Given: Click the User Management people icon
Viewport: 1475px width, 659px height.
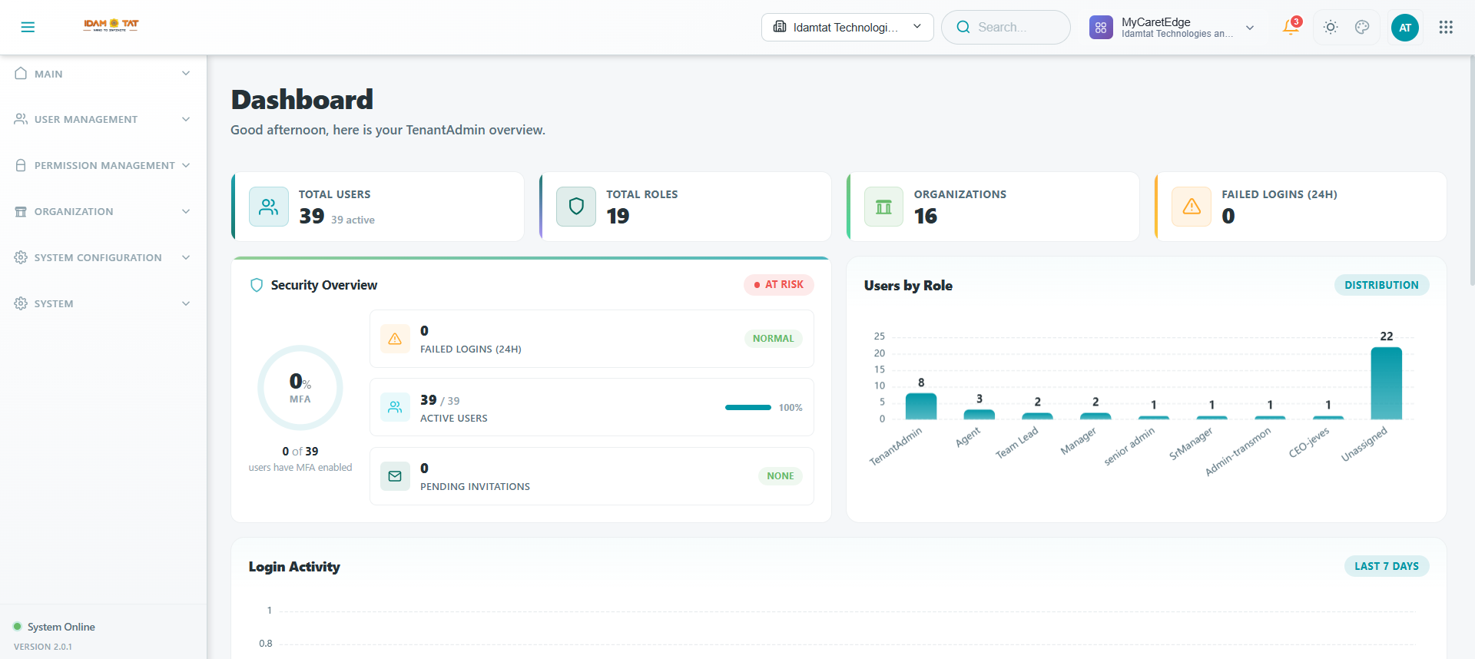Looking at the screenshot, I should point(21,119).
